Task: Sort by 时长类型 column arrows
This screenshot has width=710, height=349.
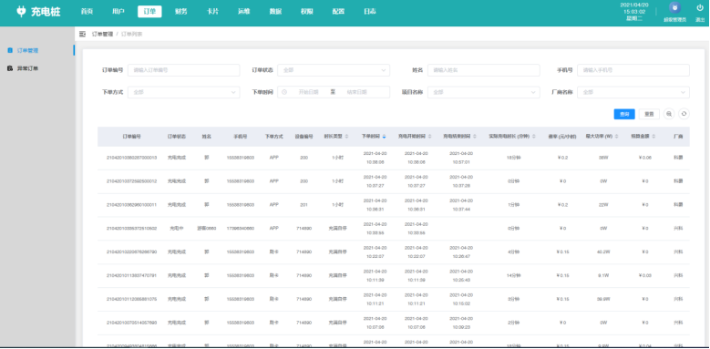Action: click(x=347, y=137)
